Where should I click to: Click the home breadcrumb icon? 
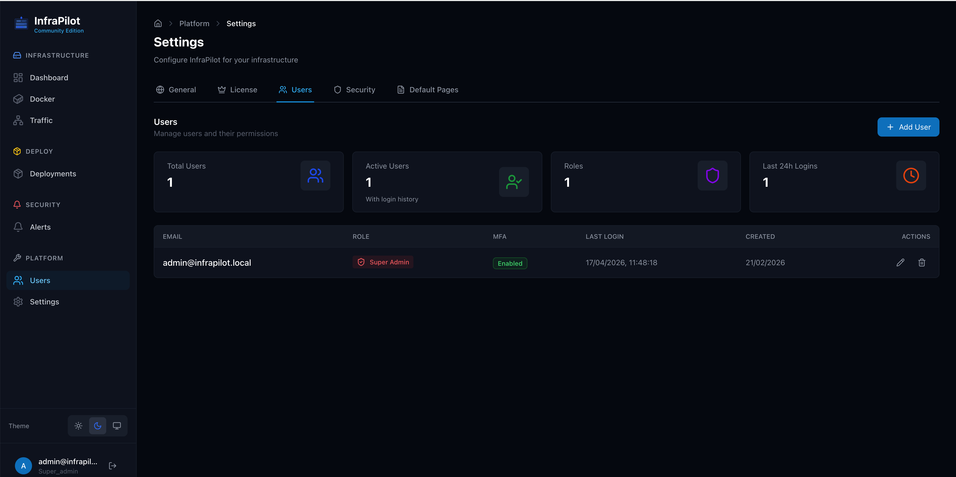tap(158, 23)
